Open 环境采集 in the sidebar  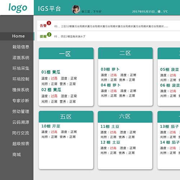click(21, 68)
